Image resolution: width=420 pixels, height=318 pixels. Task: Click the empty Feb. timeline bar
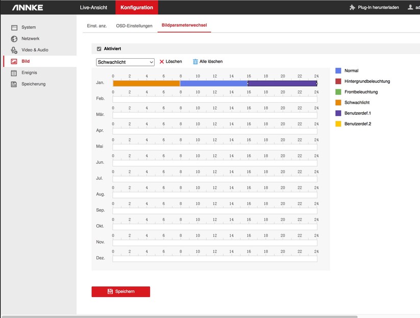pos(214,99)
